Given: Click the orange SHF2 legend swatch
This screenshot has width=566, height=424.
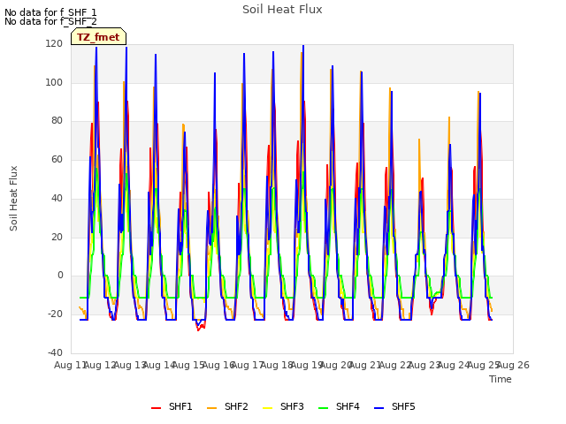Looking at the screenshot, I should point(212,407).
